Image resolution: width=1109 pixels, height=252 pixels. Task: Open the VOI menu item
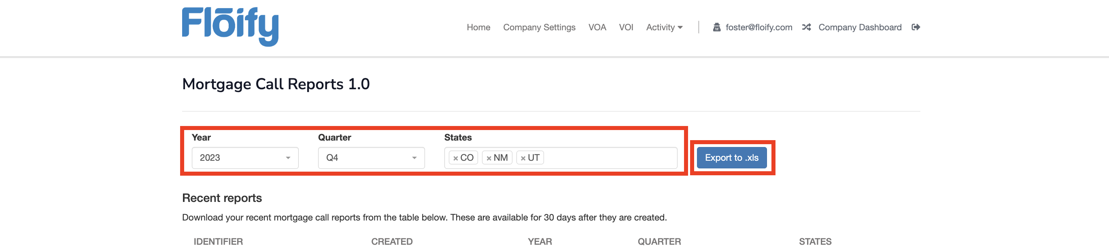point(626,27)
